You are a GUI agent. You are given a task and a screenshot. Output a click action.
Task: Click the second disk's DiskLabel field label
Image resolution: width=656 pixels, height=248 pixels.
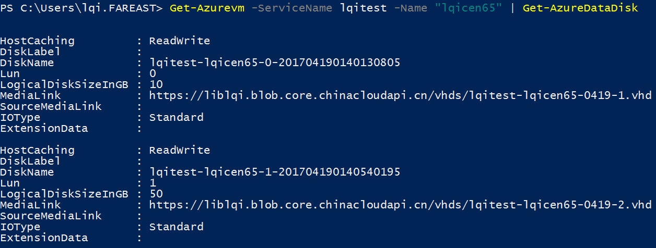(x=30, y=161)
